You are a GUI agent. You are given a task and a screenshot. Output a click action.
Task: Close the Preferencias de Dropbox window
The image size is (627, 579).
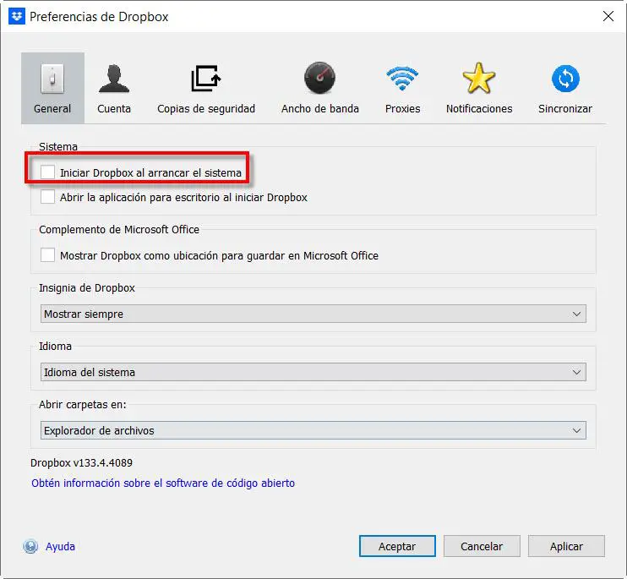(608, 15)
